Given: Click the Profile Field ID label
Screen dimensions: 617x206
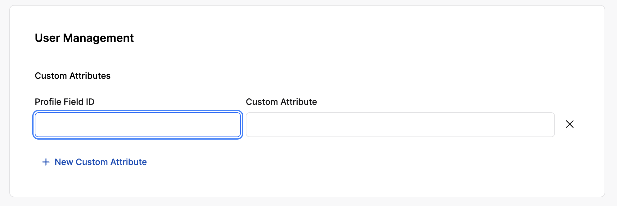Looking at the screenshot, I should pyautogui.click(x=65, y=101).
